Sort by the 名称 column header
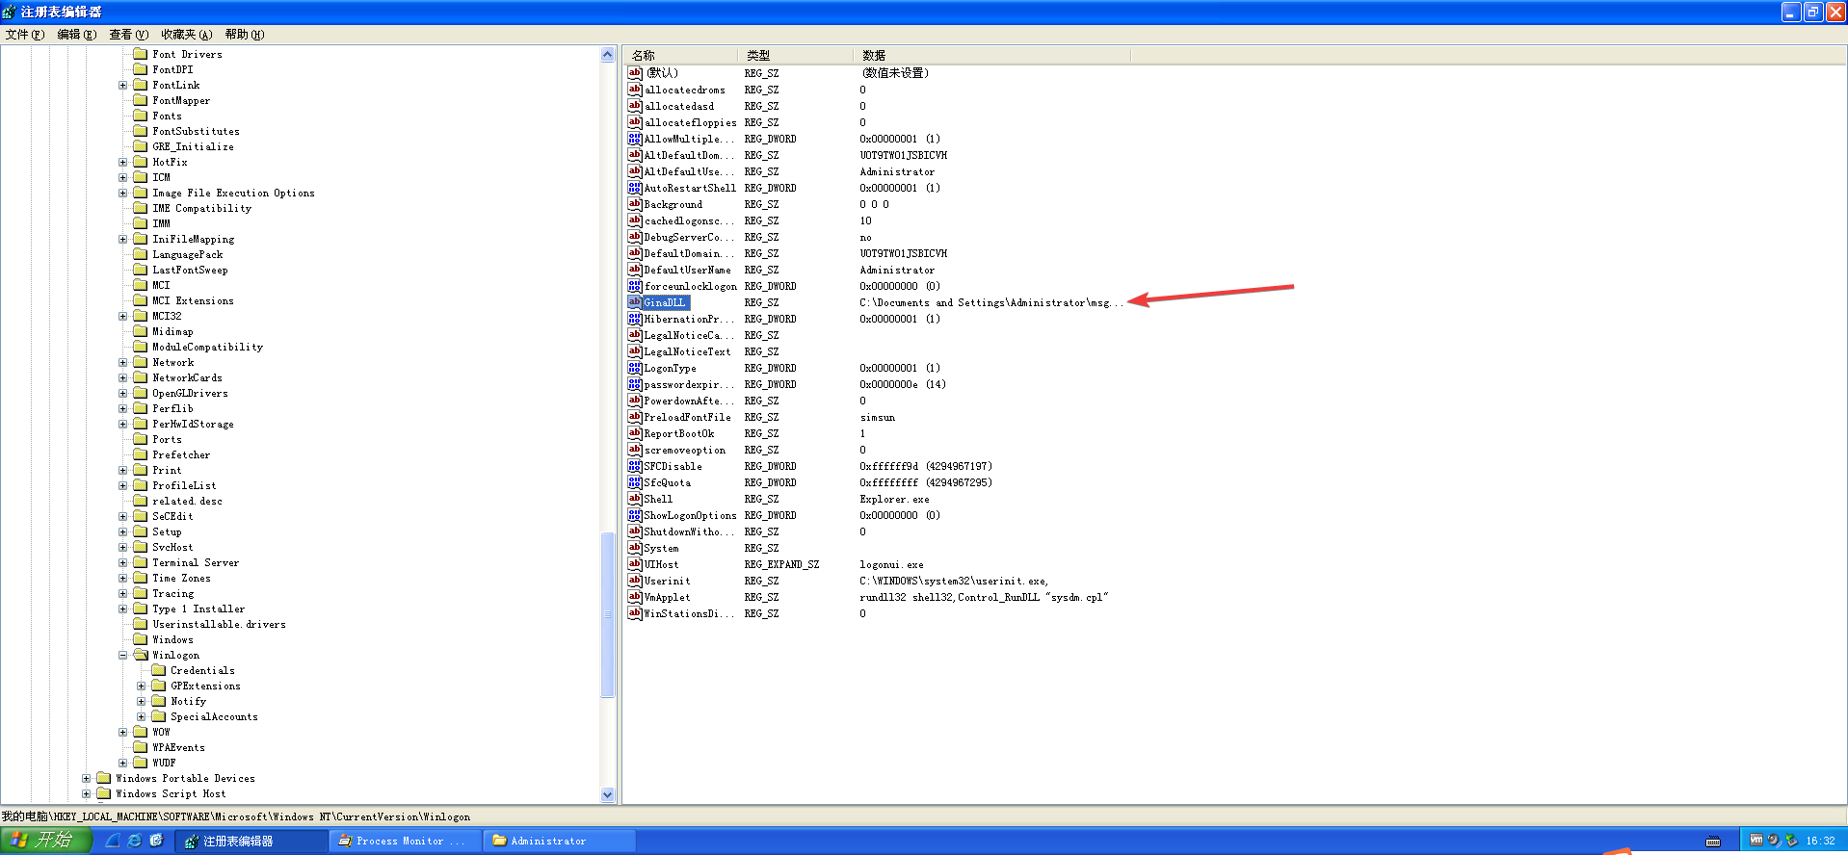 [680, 55]
